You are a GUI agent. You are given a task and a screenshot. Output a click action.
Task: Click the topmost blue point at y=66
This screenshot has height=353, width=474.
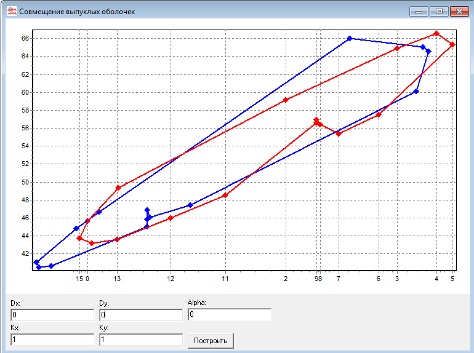pos(350,38)
